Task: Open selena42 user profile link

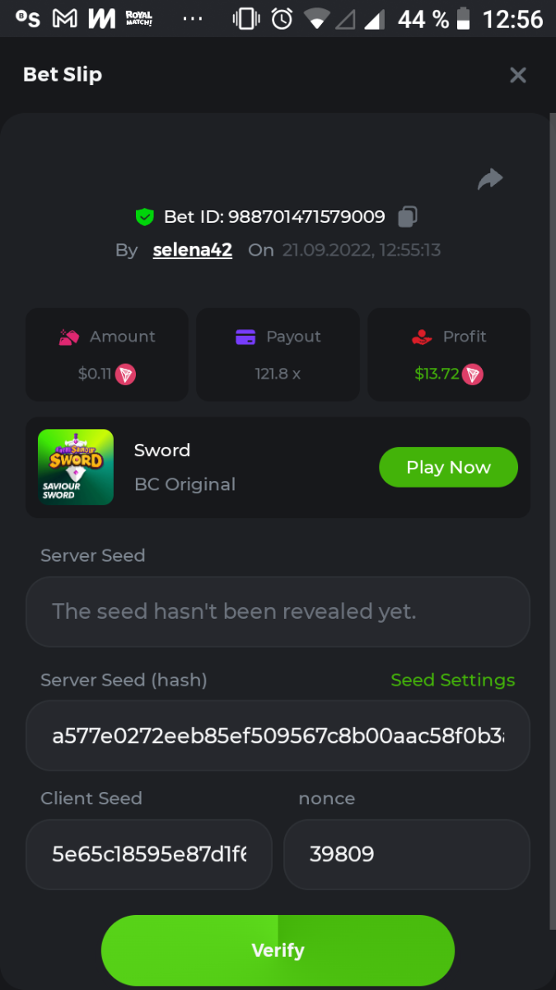Action: pyautogui.click(x=192, y=250)
